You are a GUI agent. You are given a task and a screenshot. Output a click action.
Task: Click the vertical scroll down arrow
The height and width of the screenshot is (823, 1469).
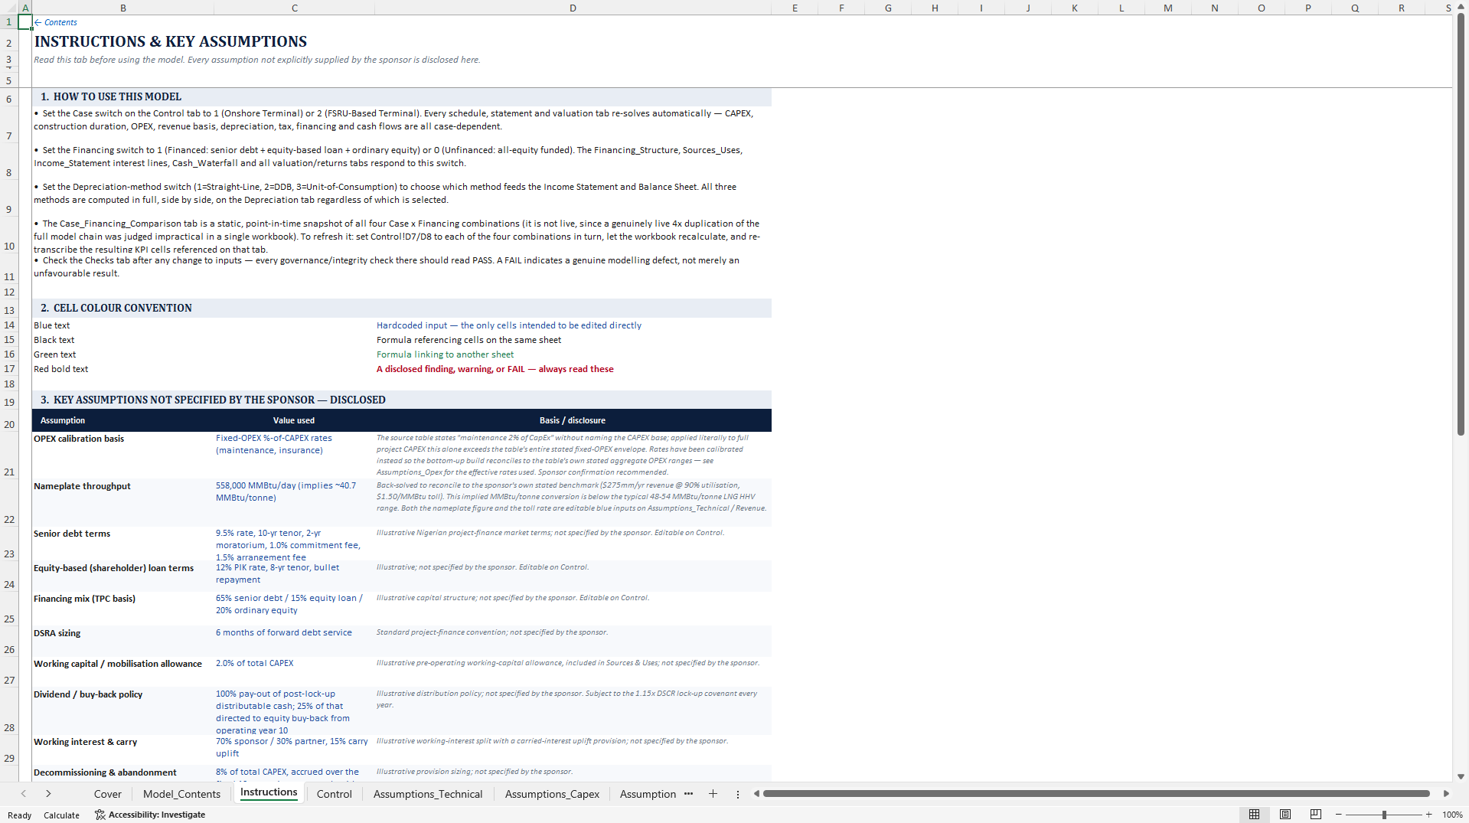[x=1461, y=776]
